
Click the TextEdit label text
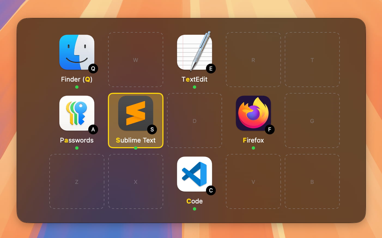pos(195,79)
